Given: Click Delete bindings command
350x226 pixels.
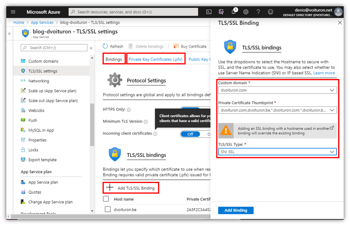Looking at the screenshot, I should 146,46.
